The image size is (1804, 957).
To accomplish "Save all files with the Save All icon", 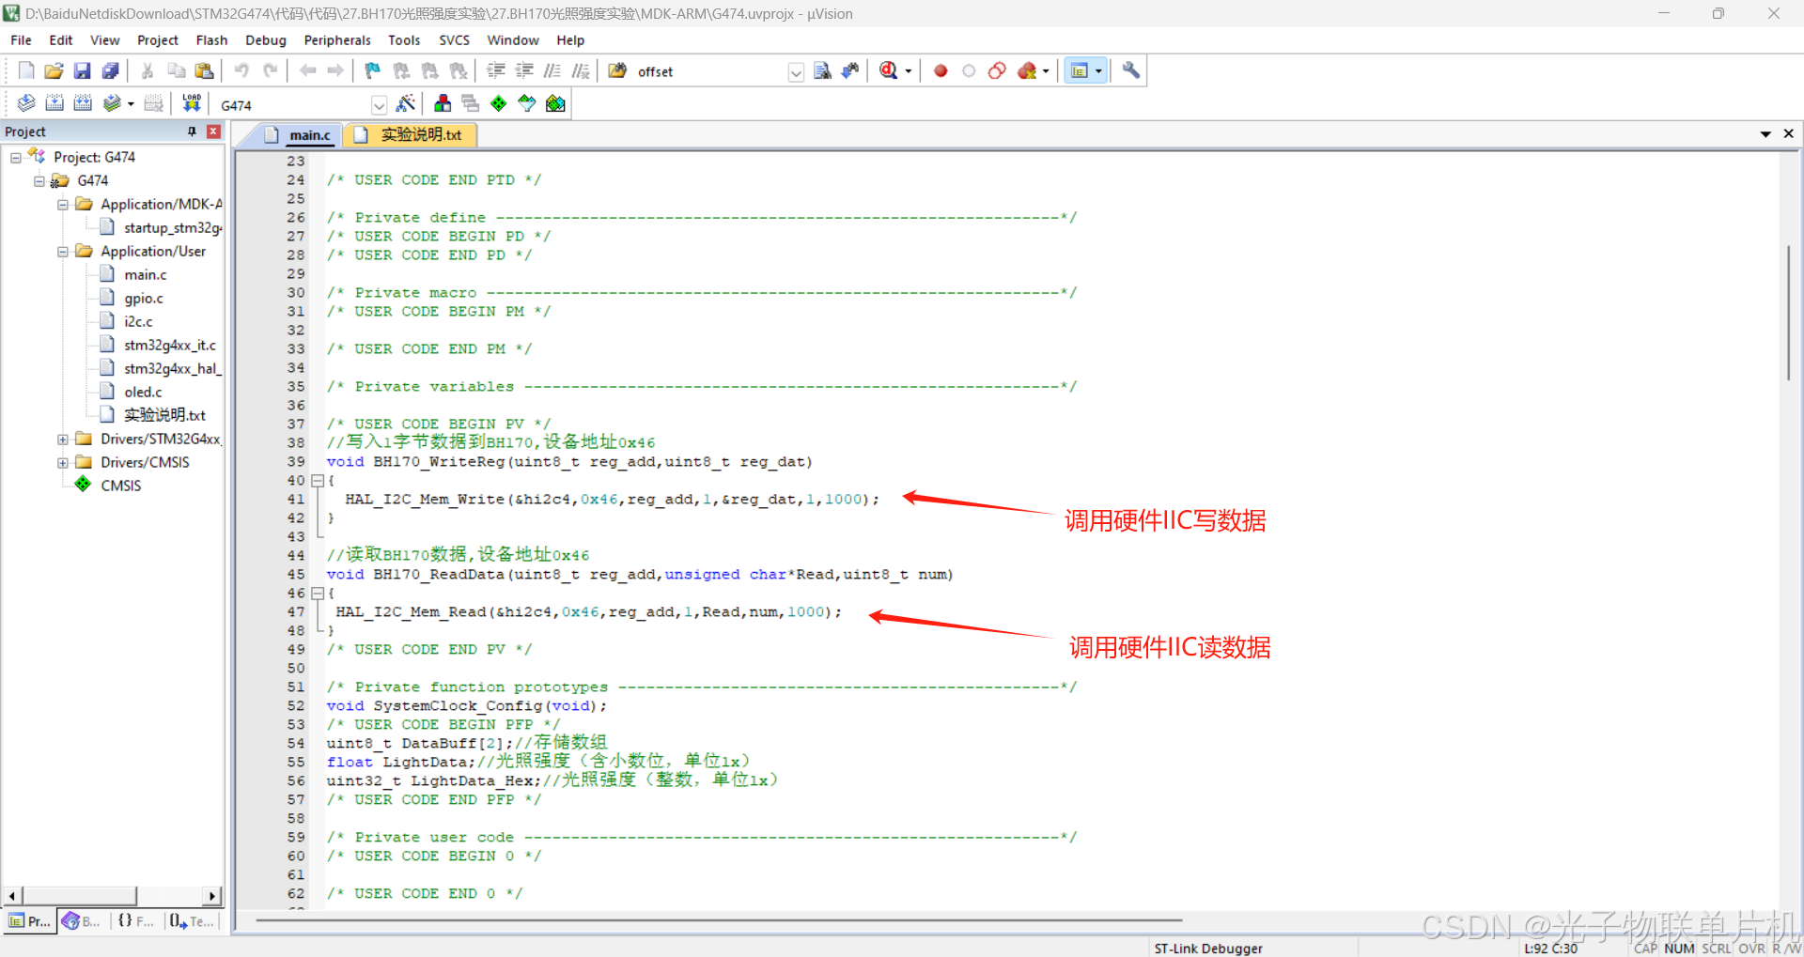I will (x=110, y=70).
